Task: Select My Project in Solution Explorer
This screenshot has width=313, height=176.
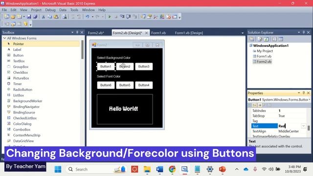Action: coord(265,51)
